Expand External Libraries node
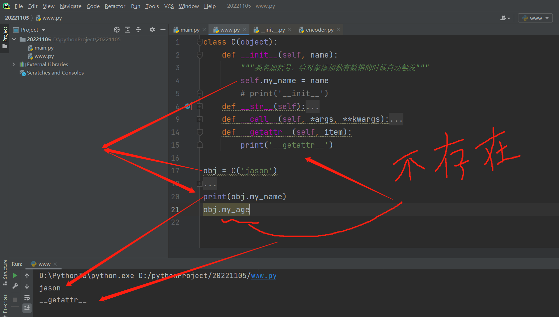 [x=14, y=64]
